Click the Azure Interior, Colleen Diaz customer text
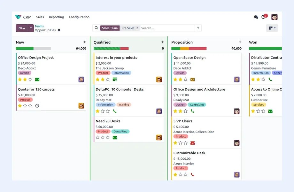This screenshot has height=192, width=294. pos(194,132)
